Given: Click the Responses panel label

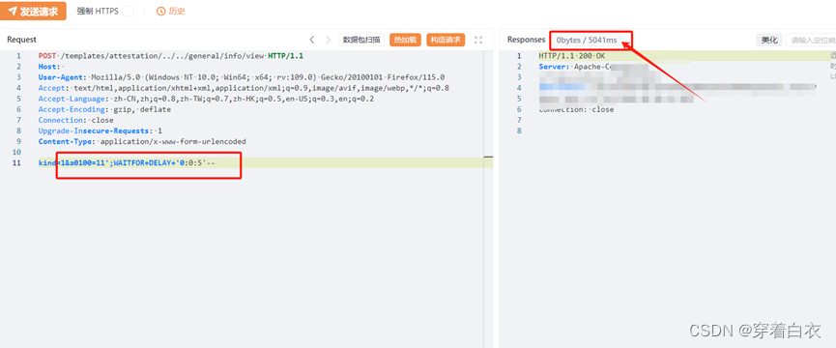Looking at the screenshot, I should tap(526, 40).
